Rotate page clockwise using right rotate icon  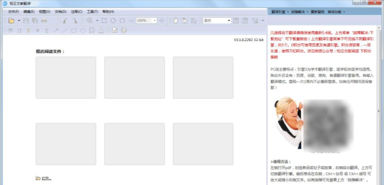click(75, 21)
